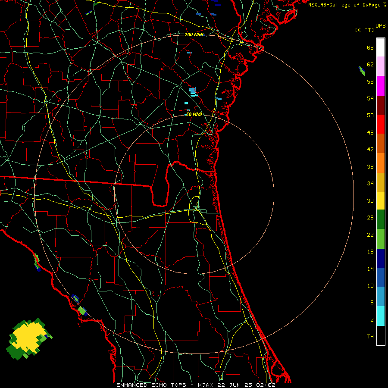Click the 30 legend value
Viewport: 388px width, 388px height.
click(x=370, y=200)
